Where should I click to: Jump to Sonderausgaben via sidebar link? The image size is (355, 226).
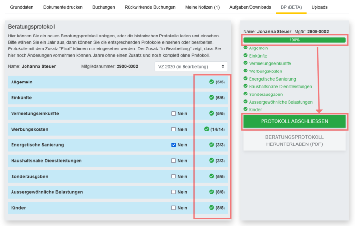pyautogui.click(x=266, y=94)
